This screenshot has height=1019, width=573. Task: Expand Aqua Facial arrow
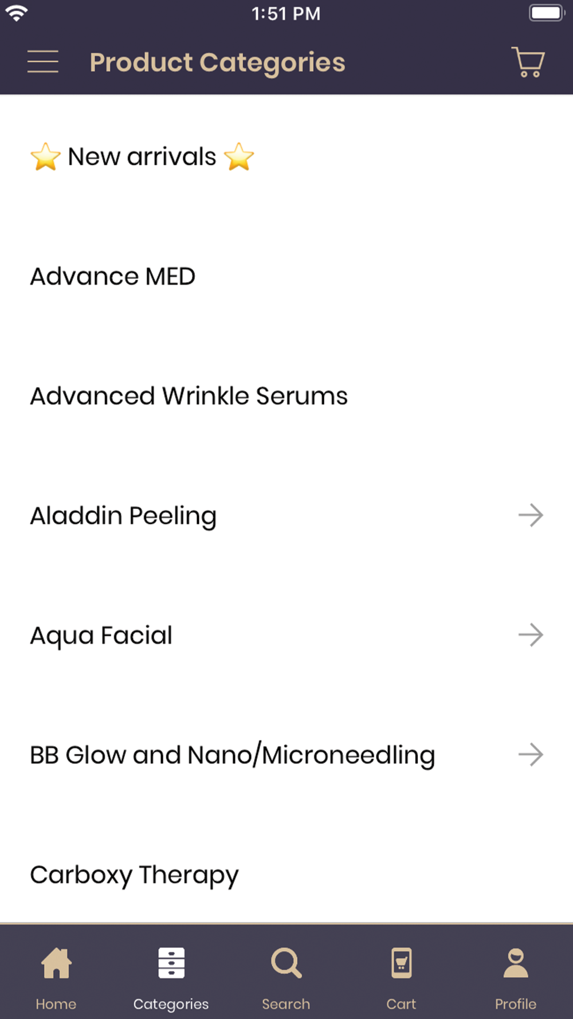(531, 635)
